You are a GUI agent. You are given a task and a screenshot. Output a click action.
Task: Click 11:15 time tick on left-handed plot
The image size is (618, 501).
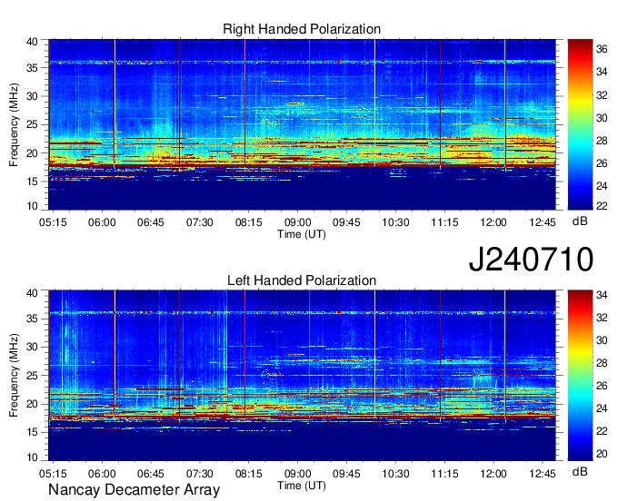pos(444,474)
